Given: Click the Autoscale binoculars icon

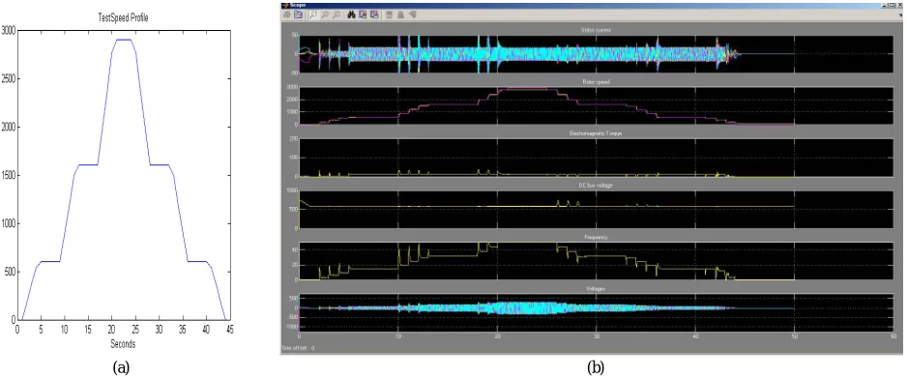Looking at the screenshot, I should 351,14.
